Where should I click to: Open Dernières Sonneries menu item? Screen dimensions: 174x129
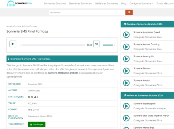[x=80, y=3]
